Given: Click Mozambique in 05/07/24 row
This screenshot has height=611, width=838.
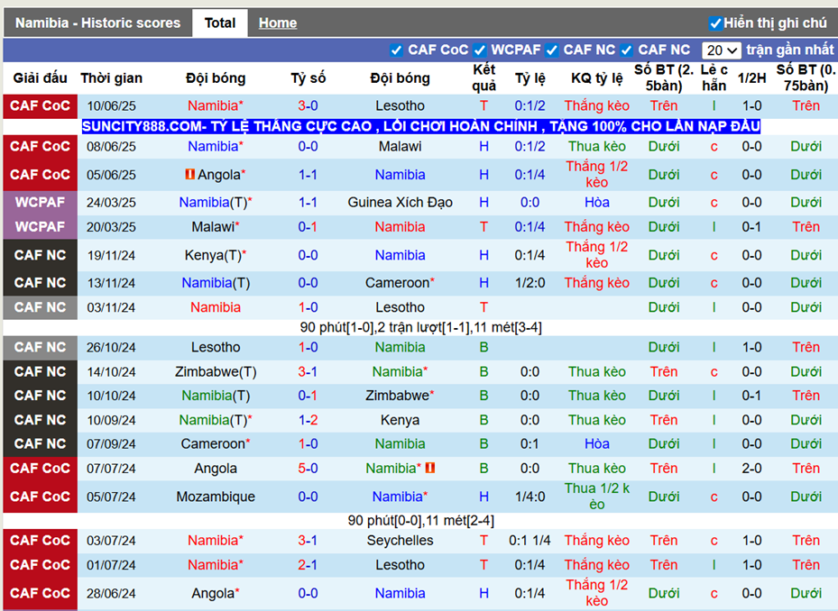Looking at the screenshot, I should [x=216, y=497].
